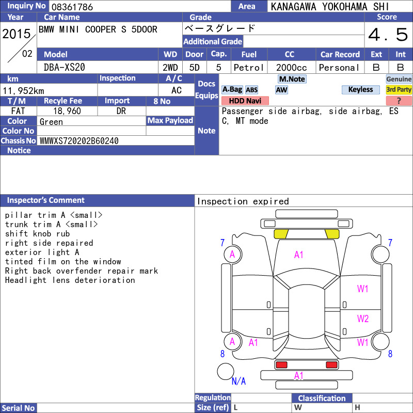The height and width of the screenshot is (413, 413).
Task: Click the A mark on the rear left wheel
Action: (x=232, y=342)
